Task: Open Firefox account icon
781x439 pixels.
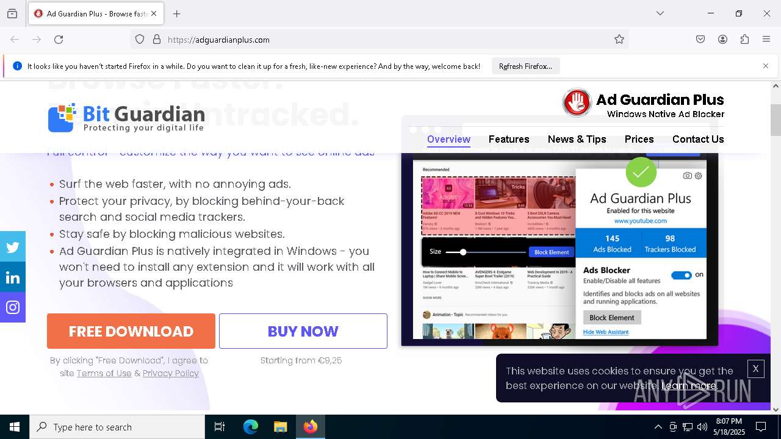Action: pyautogui.click(x=722, y=40)
